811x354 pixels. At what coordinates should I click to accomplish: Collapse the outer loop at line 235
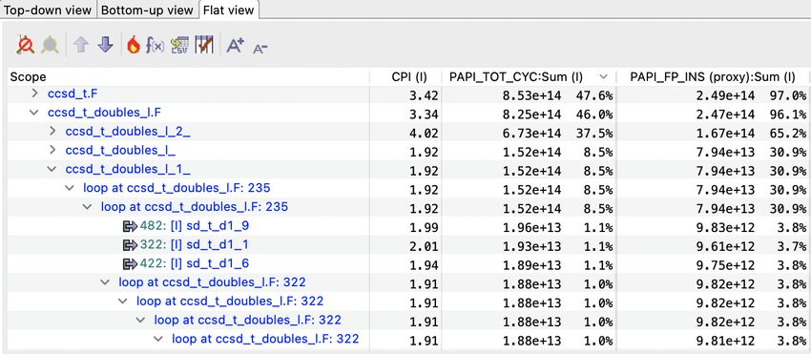[70, 188]
